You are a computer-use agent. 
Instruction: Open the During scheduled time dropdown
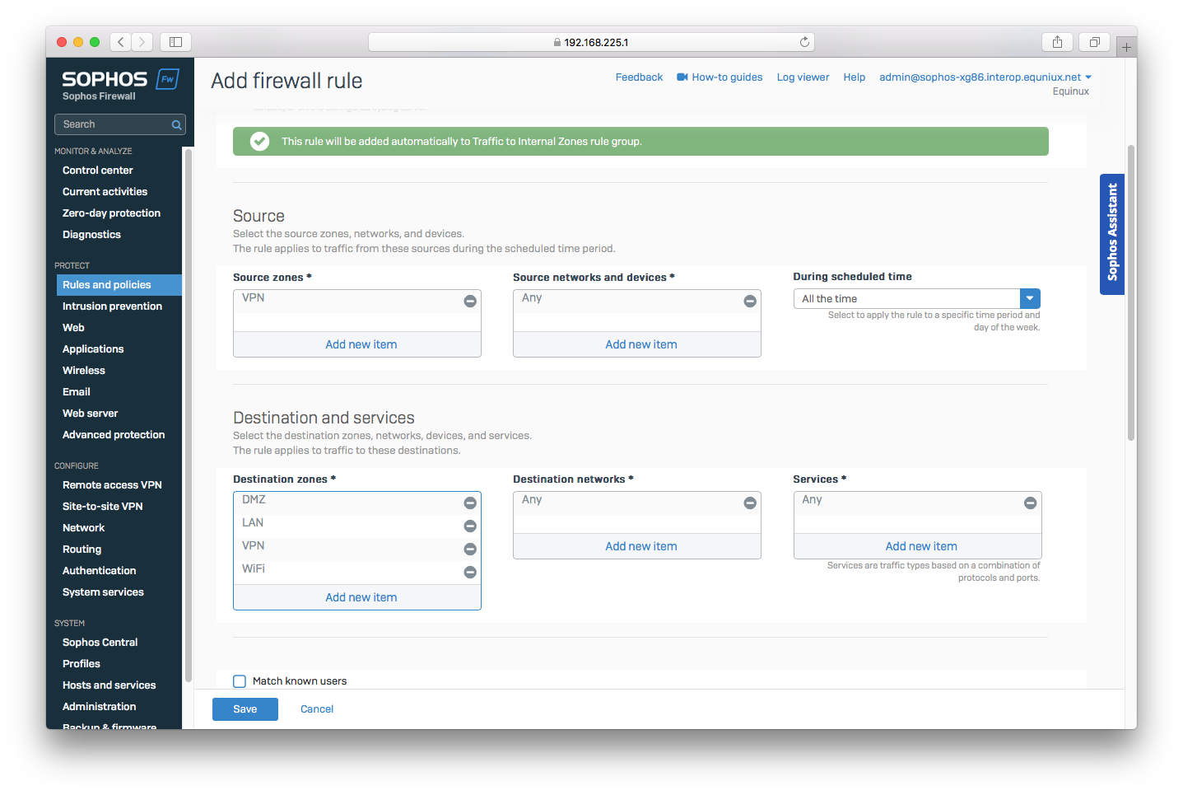(1030, 298)
